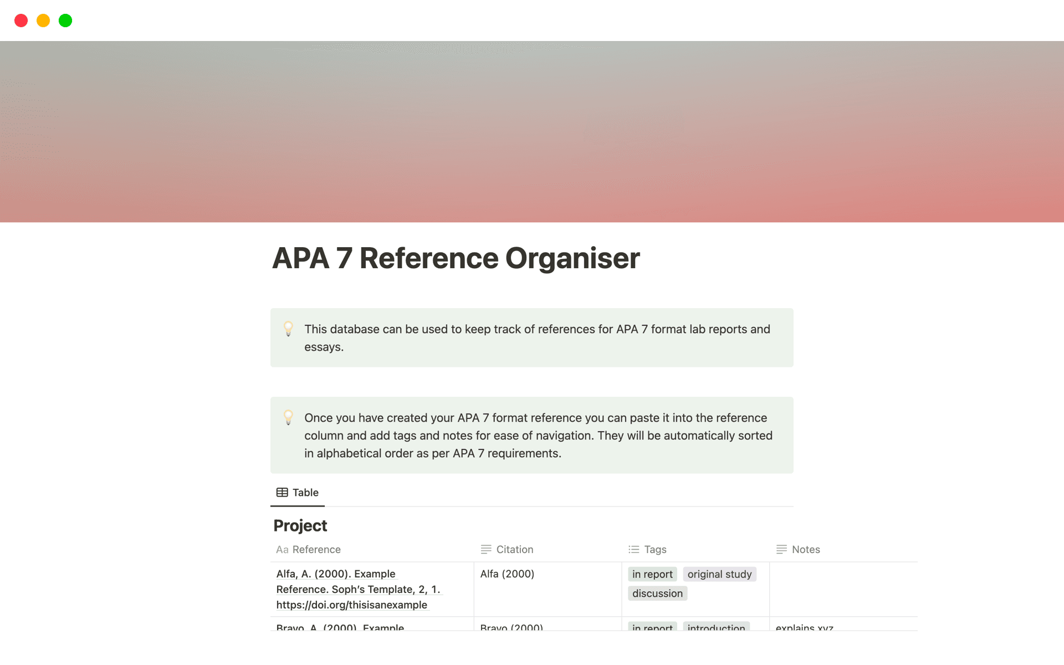Click the text icon beside the Notes header

pos(781,549)
